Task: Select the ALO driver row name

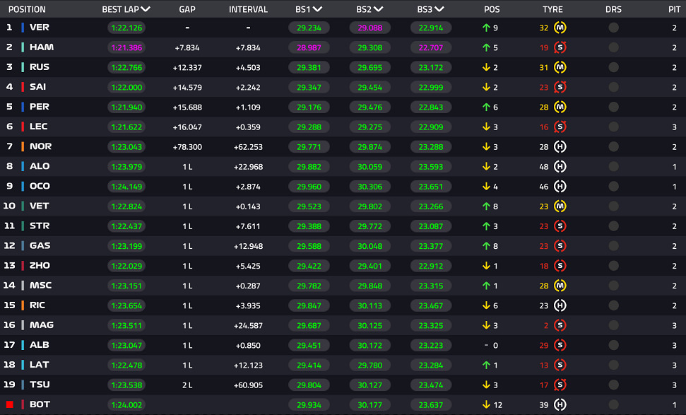Action: click(40, 166)
